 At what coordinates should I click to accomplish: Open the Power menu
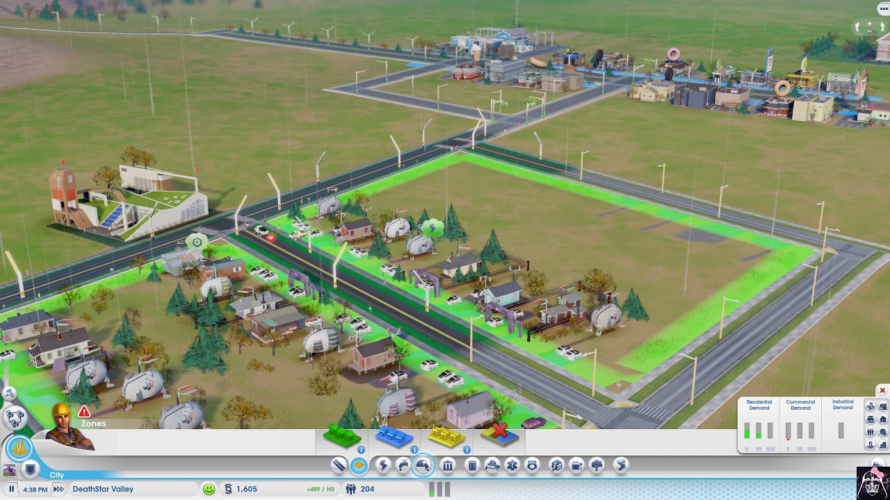tap(383, 465)
